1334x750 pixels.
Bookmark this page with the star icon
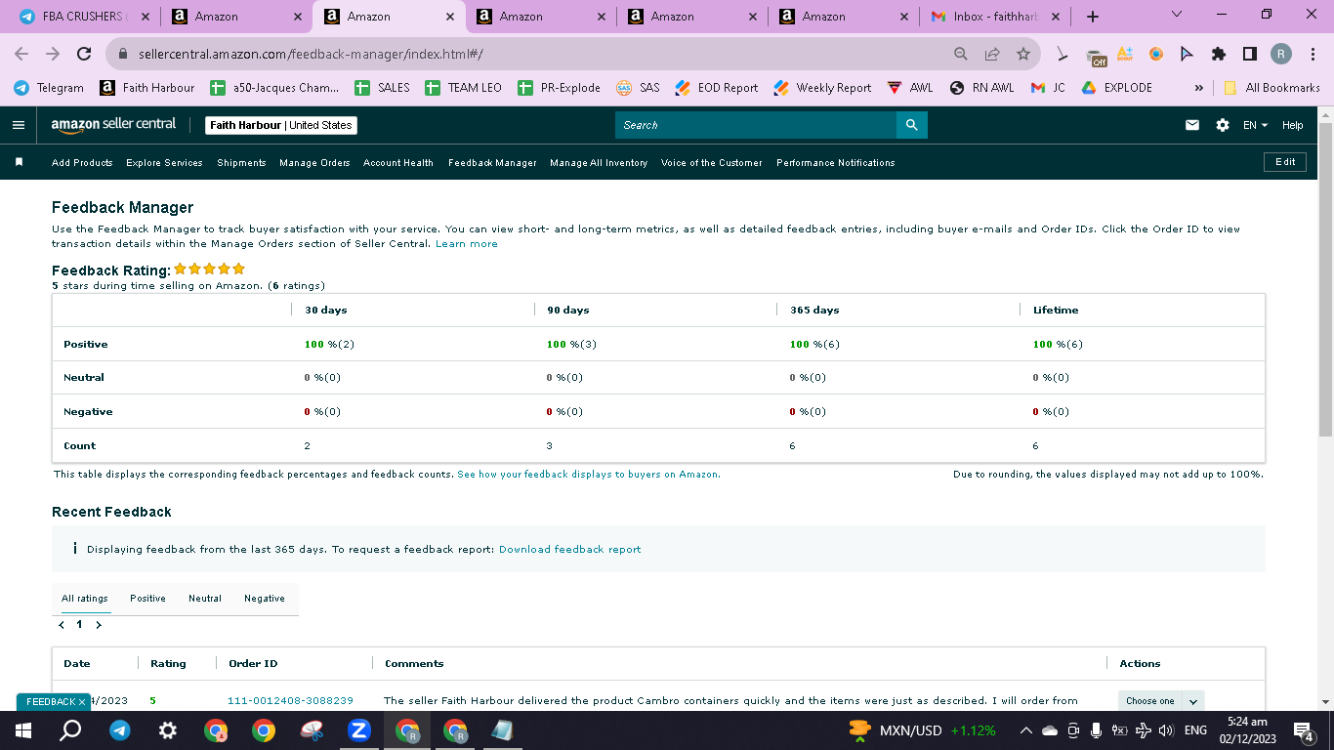[1022, 55]
